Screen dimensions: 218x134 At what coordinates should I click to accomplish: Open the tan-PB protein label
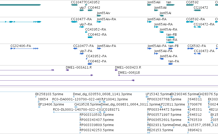pyautogui.click(x=173, y=46)
